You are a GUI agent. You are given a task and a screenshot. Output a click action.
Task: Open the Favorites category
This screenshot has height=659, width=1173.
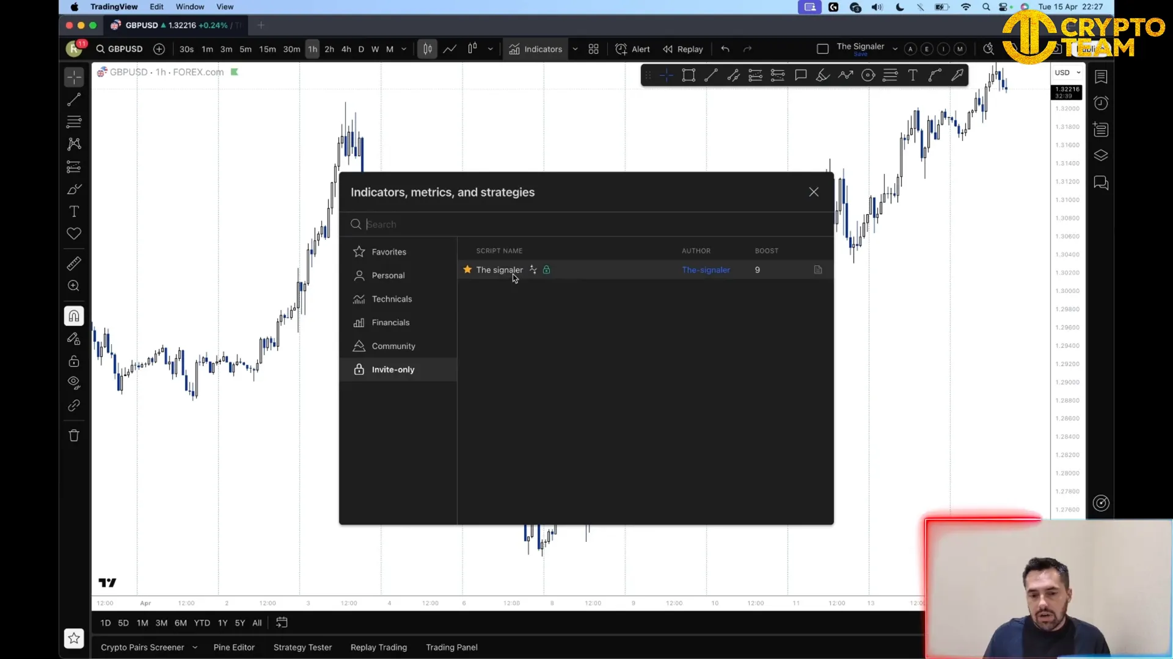398,252
